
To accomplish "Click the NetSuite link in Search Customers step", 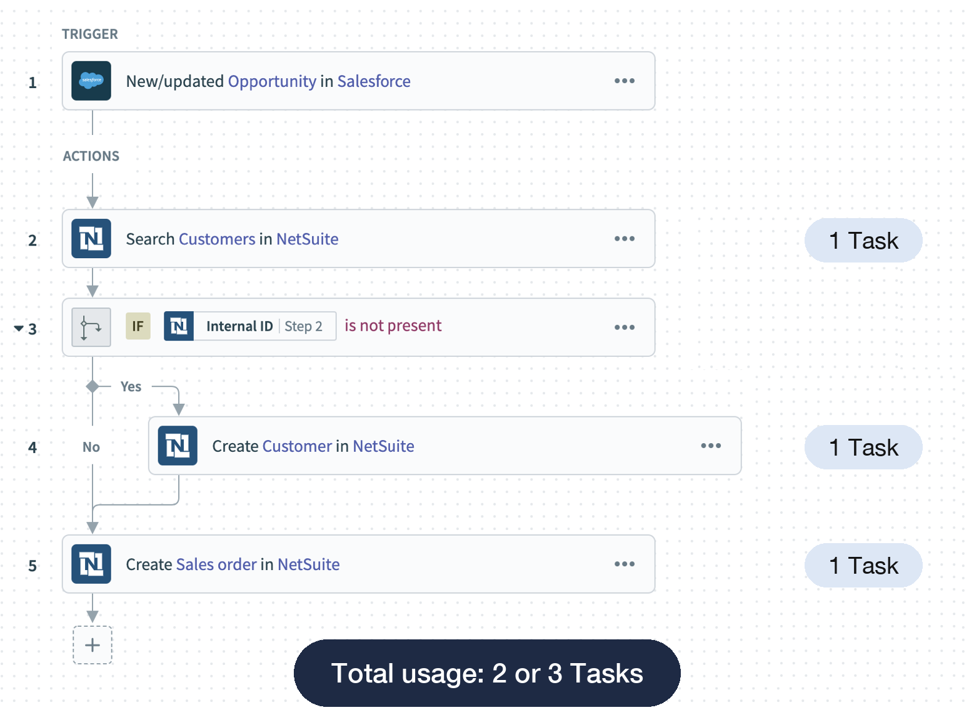I will point(308,239).
